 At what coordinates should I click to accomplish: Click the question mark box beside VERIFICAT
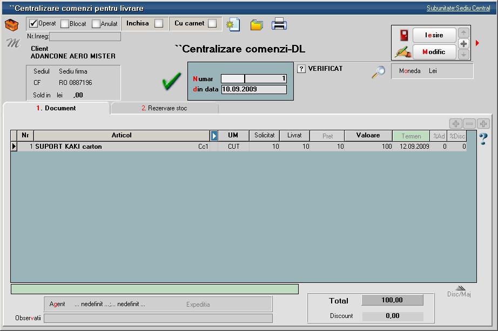pos(301,69)
